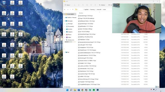
Task: Select the ToolBelt jar file
Action: [x=84, y=63]
